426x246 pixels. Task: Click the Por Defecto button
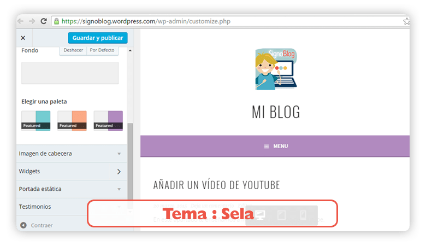102,50
